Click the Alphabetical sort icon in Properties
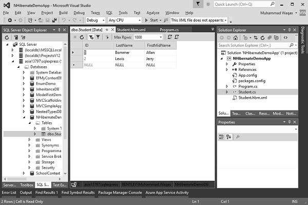Screen dimensions: 308x205 (x=228, y=137)
